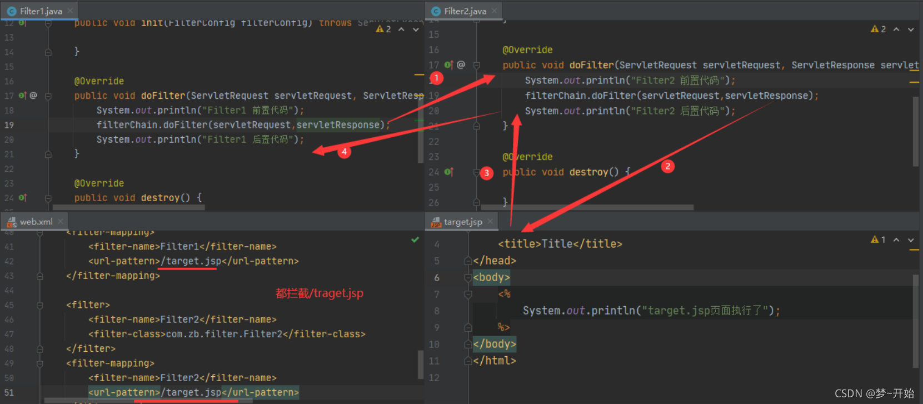Click the green inspection checkmark in web.xml
This screenshot has width=923, height=404.
(x=415, y=240)
